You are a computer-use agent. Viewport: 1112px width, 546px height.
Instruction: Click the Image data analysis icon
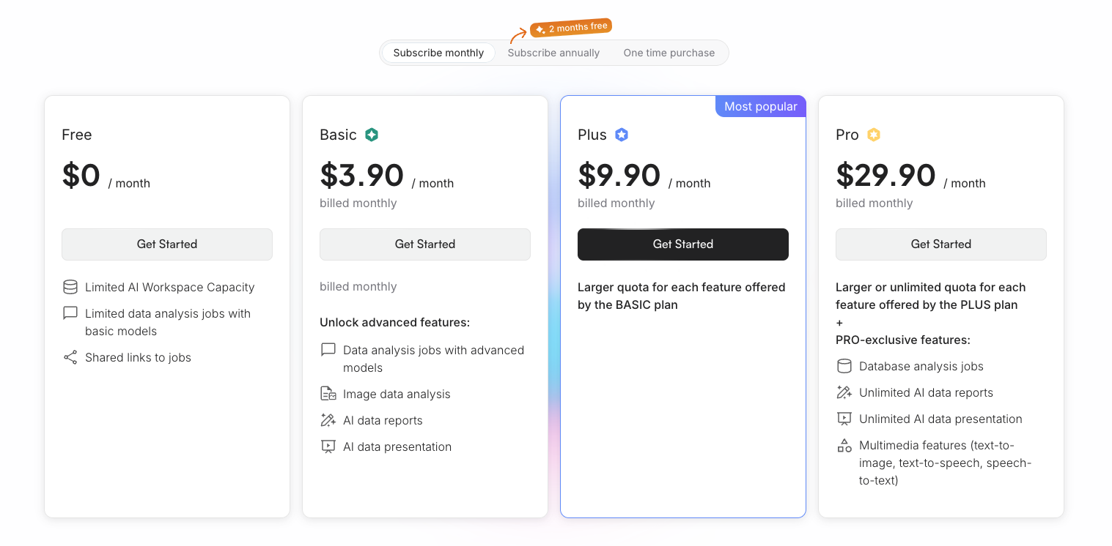(328, 393)
